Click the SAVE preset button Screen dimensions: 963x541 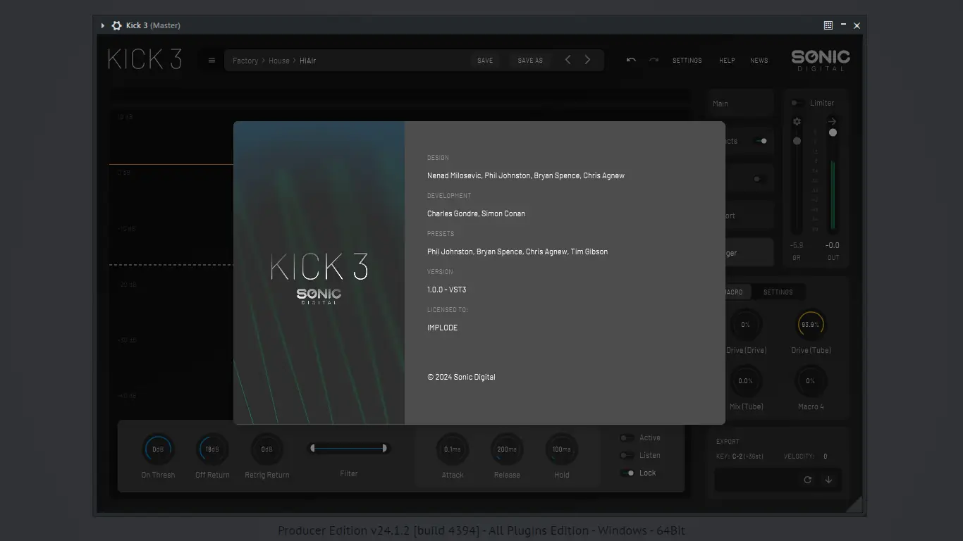pyautogui.click(x=485, y=61)
